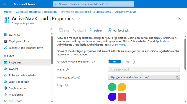Click the Self-service icon

pyautogui.click(x=6, y=101)
